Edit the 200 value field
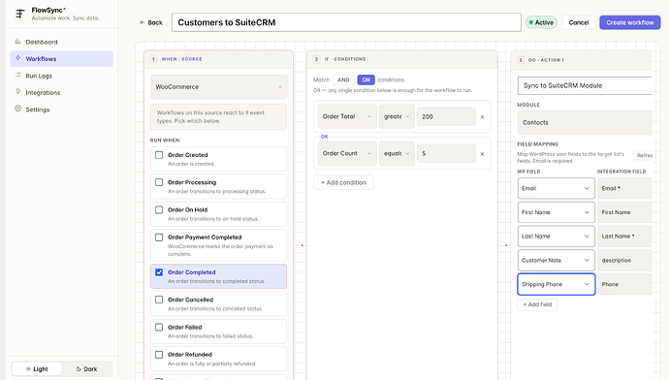 (446, 116)
